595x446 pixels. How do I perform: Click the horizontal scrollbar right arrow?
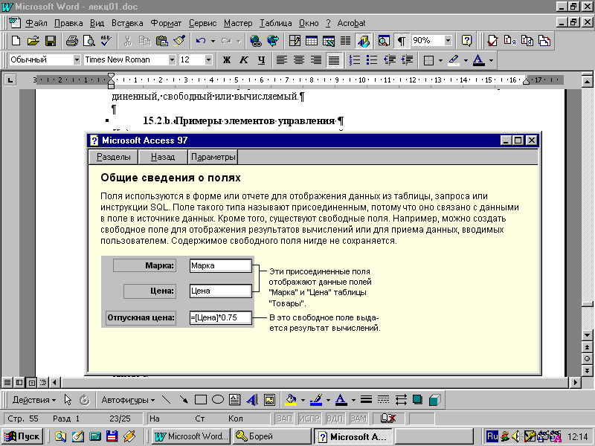coord(575,382)
